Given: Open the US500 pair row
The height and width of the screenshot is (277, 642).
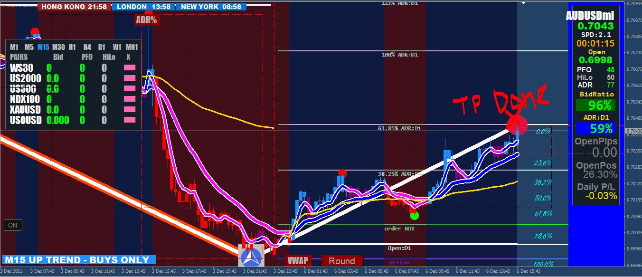Looking at the screenshot, I should 74,89.
